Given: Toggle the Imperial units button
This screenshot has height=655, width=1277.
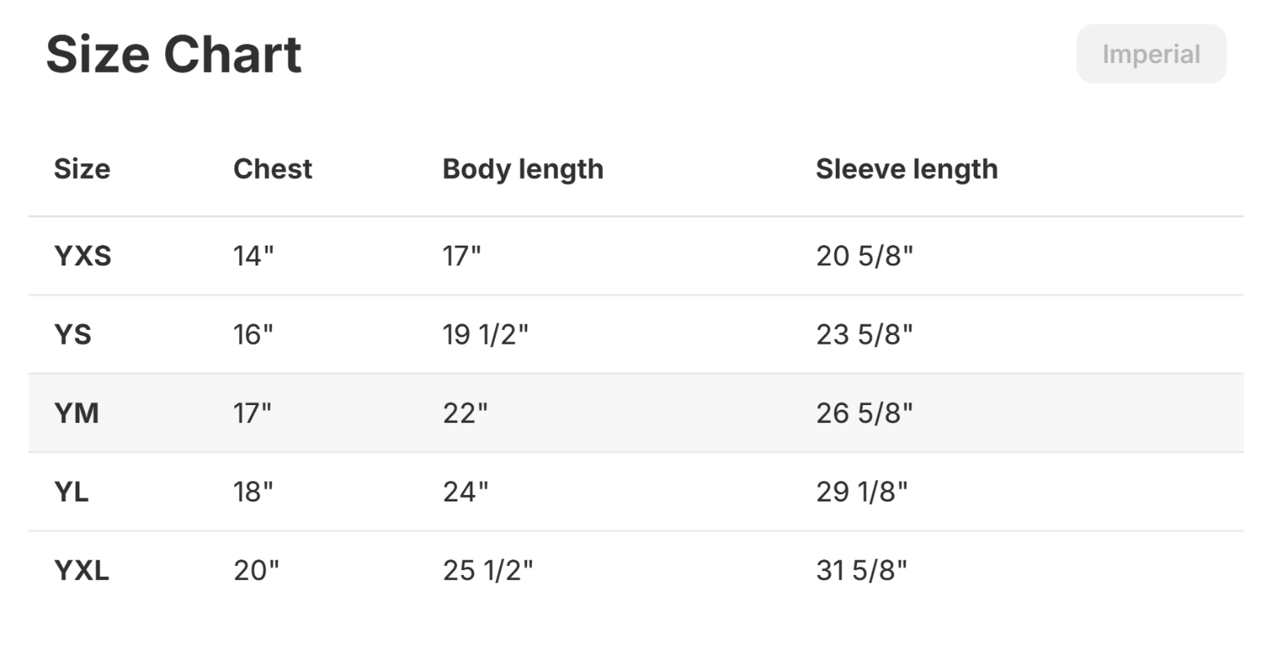Looking at the screenshot, I should click(x=1150, y=55).
